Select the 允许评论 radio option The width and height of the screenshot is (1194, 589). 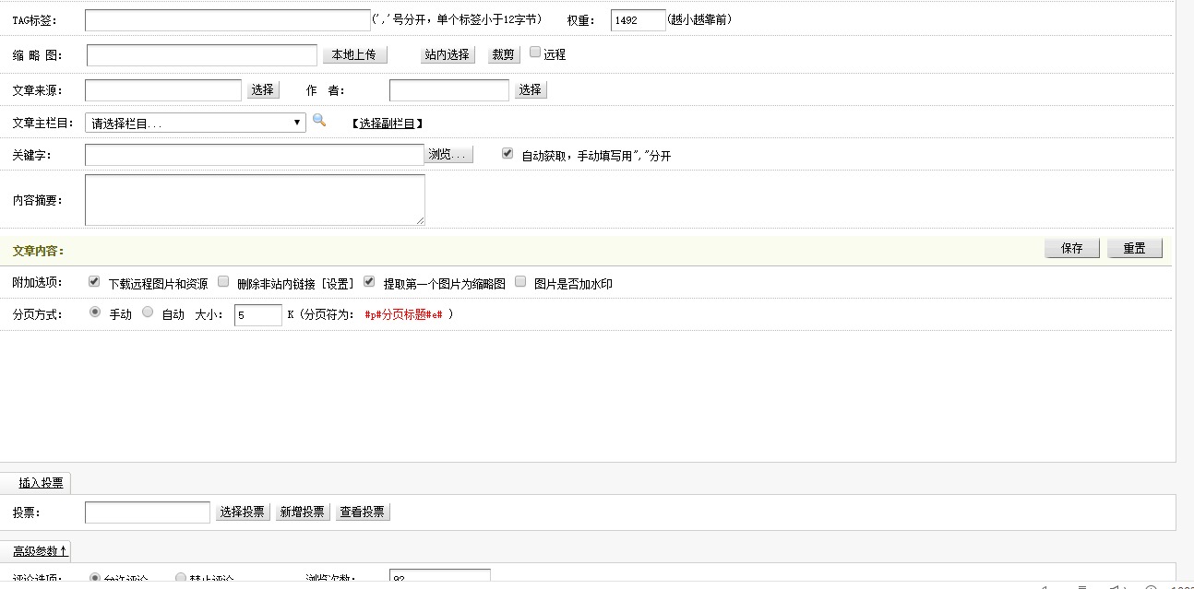pyautogui.click(x=95, y=577)
